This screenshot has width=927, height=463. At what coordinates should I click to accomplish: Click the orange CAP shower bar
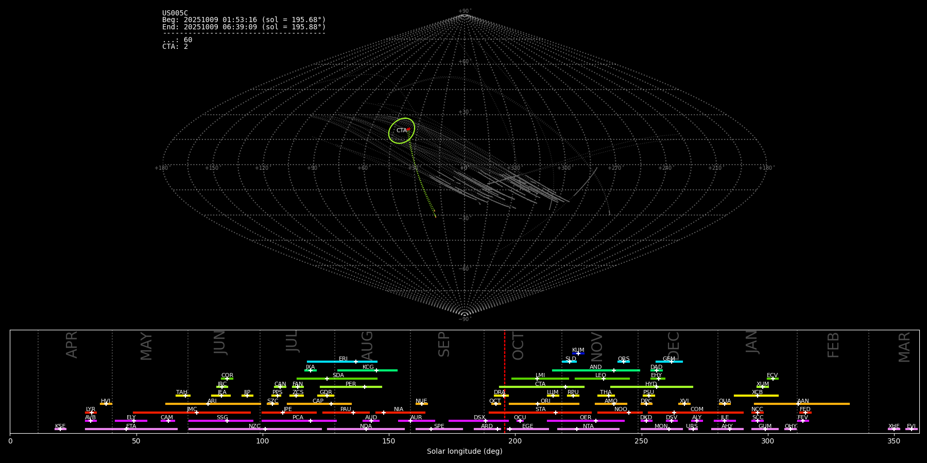(x=319, y=404)
